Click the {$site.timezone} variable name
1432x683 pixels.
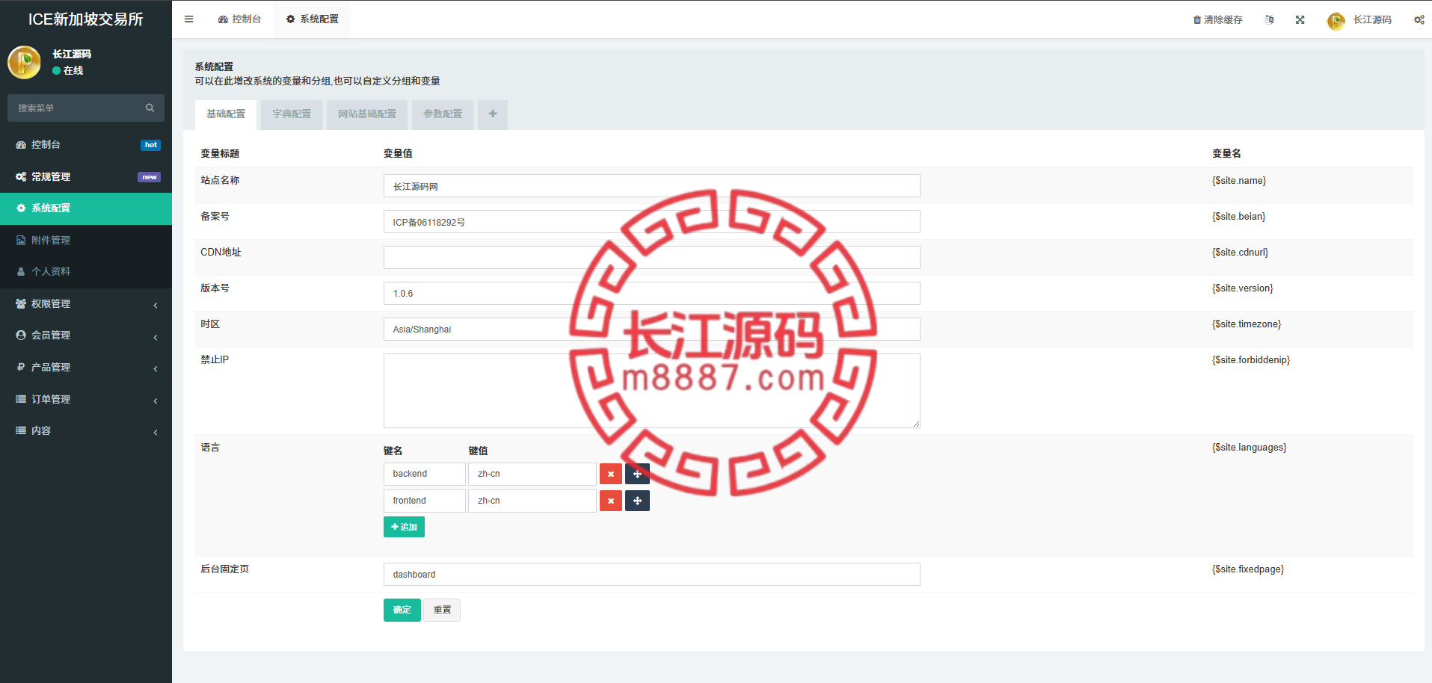coord(1247,324)
